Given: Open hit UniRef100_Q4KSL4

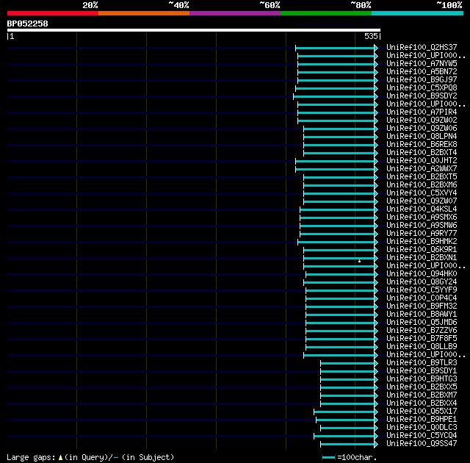Looking at the screenshot, I should pyautogui.click(x=422, y=209).
